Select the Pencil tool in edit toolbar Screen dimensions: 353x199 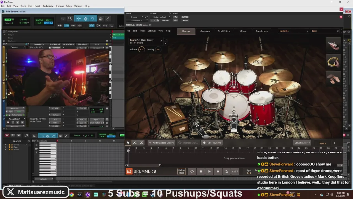[108, 19]
